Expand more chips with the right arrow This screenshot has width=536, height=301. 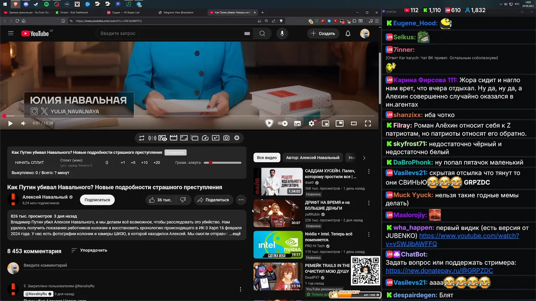[364, 158]
